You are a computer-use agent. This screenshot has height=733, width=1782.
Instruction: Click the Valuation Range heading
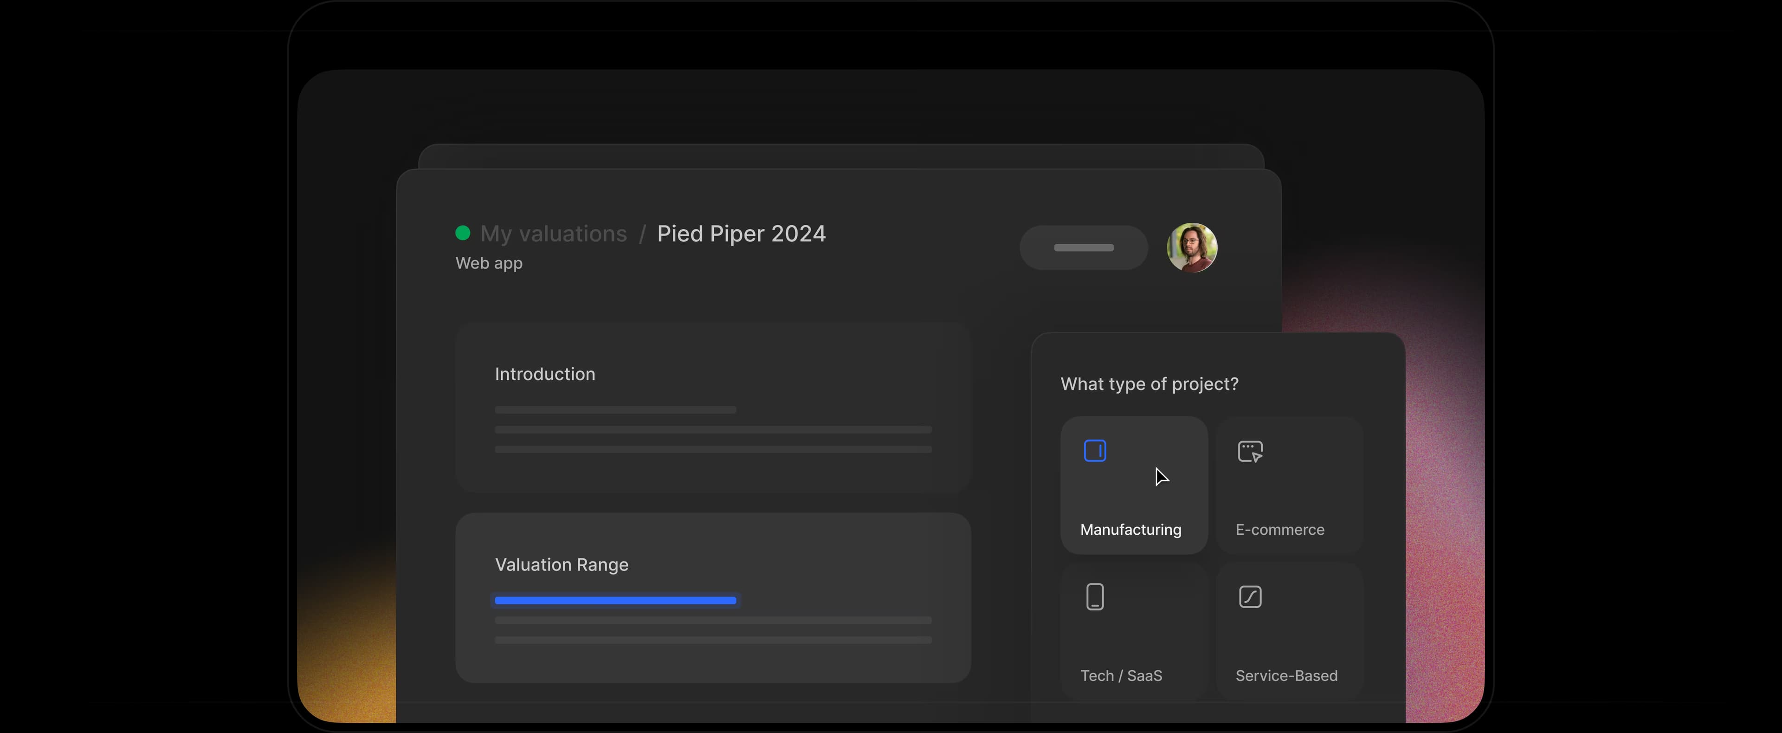(561, 565)
